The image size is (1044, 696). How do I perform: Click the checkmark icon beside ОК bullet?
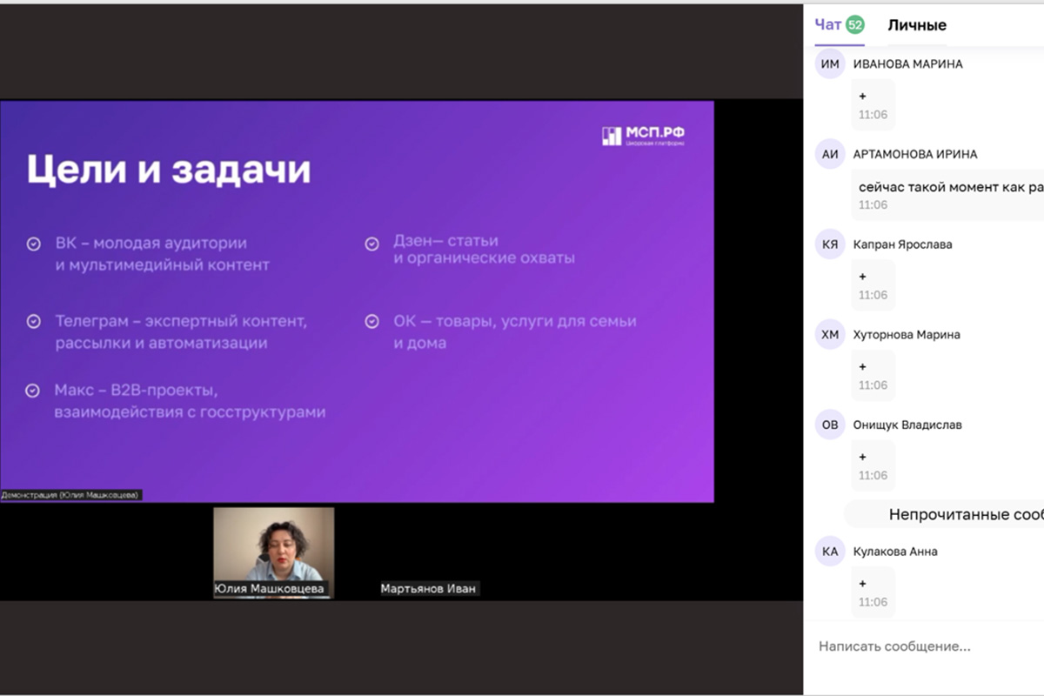[x=371, y=321]
